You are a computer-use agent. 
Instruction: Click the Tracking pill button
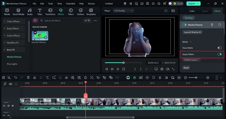click(189, 18)
